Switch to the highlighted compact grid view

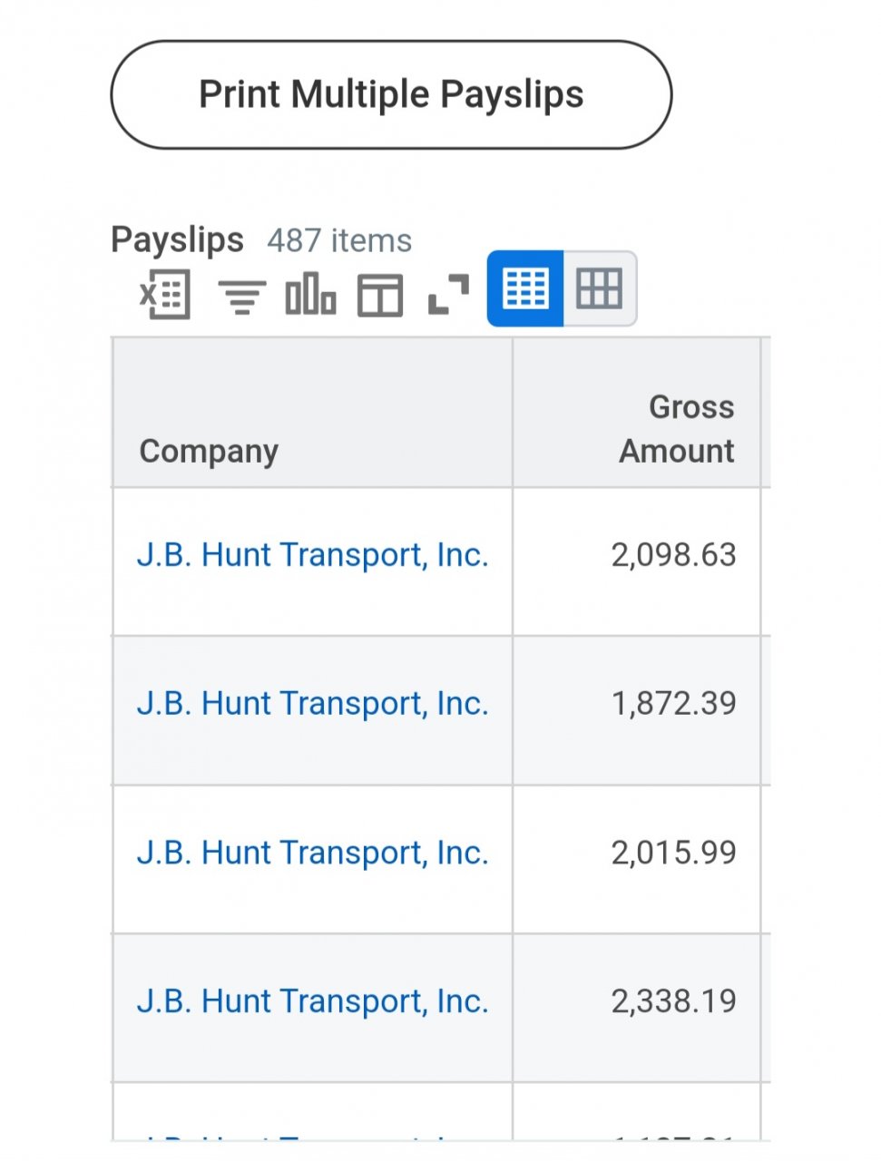(525, 288)
